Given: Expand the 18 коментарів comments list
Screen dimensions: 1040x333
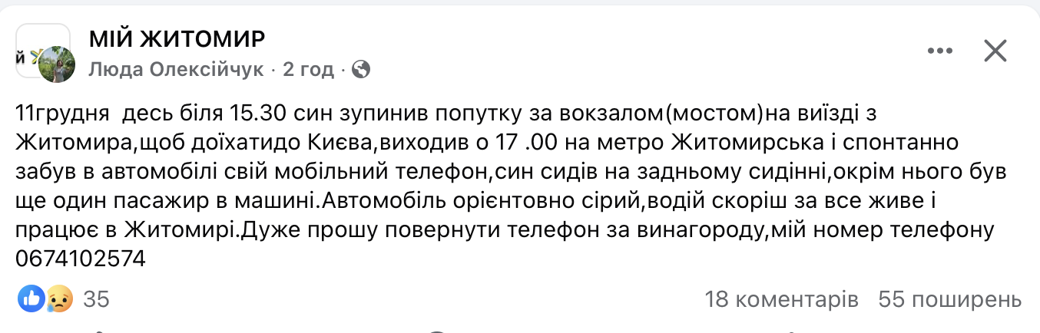Looking at the screenshot, I should tap(781, 299).
